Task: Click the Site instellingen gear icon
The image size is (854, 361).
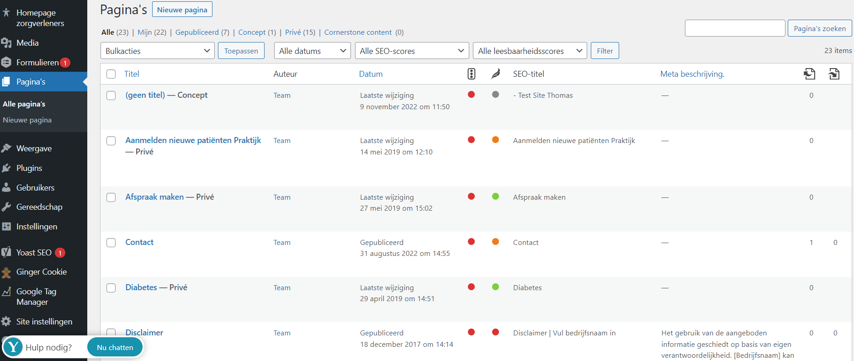Action: click(6, 322)
